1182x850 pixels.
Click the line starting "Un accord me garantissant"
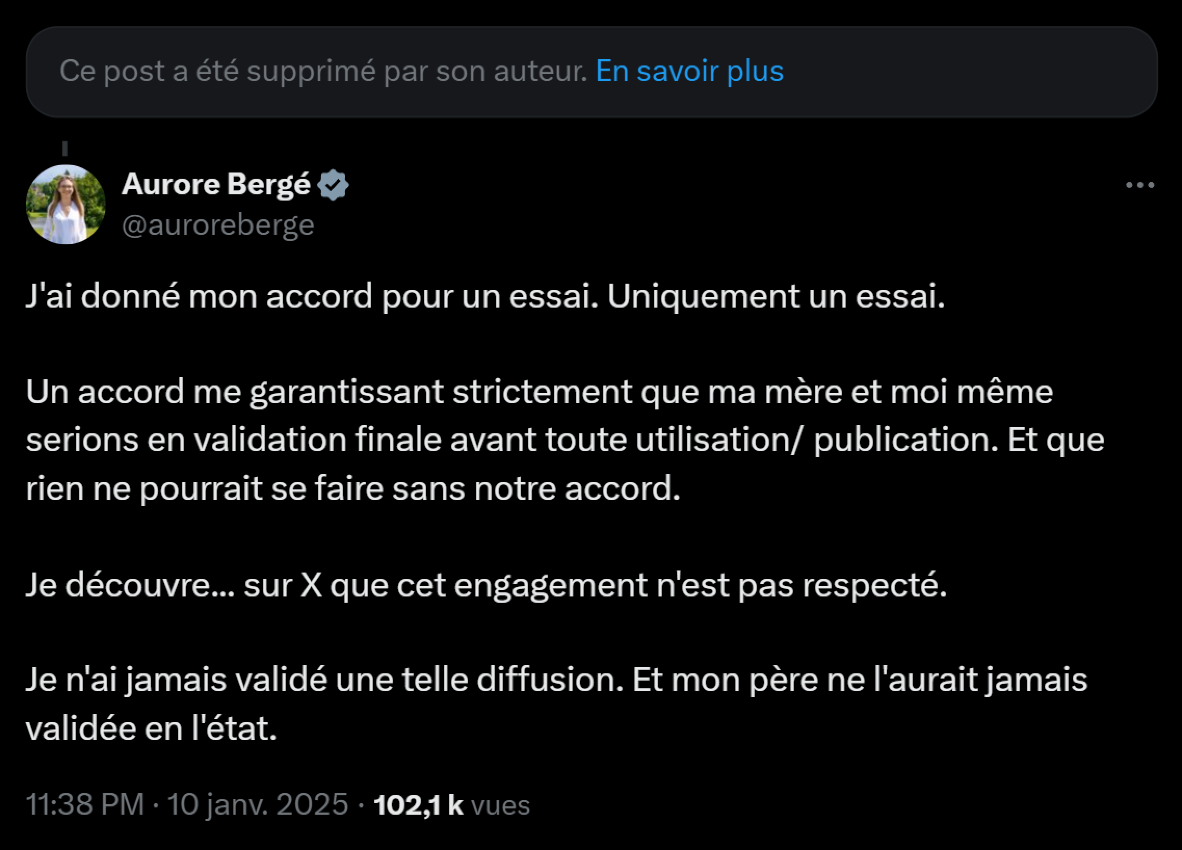[x=539, y=392]
